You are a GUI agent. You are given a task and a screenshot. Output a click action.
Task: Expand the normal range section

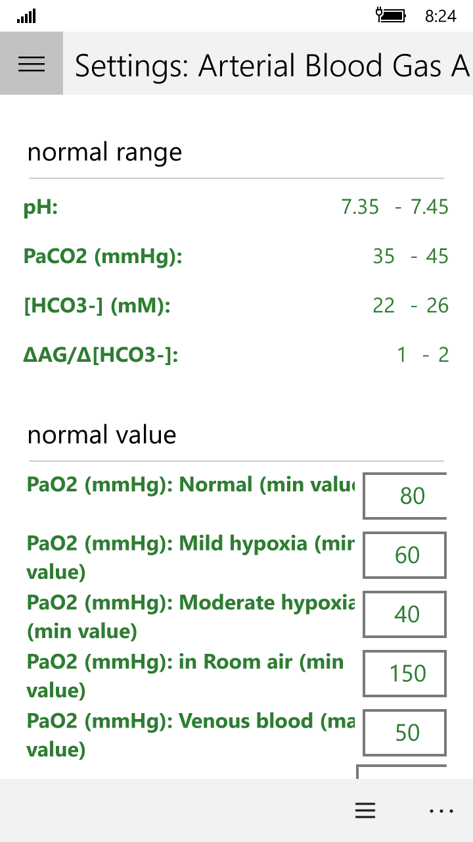click(x=104, y=152)
